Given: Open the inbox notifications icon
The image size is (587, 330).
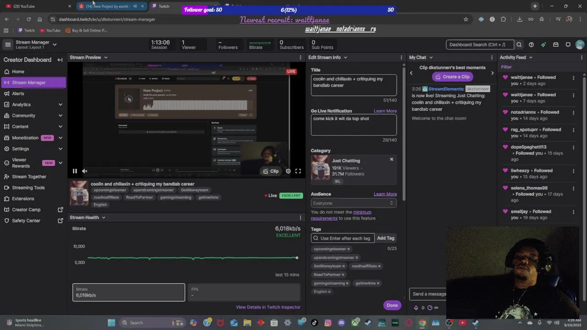Looking at the screenshot, I should point(555,44).
